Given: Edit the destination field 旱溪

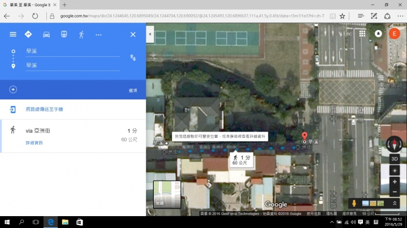Looking at the screenshot, I should coord(73,65).
